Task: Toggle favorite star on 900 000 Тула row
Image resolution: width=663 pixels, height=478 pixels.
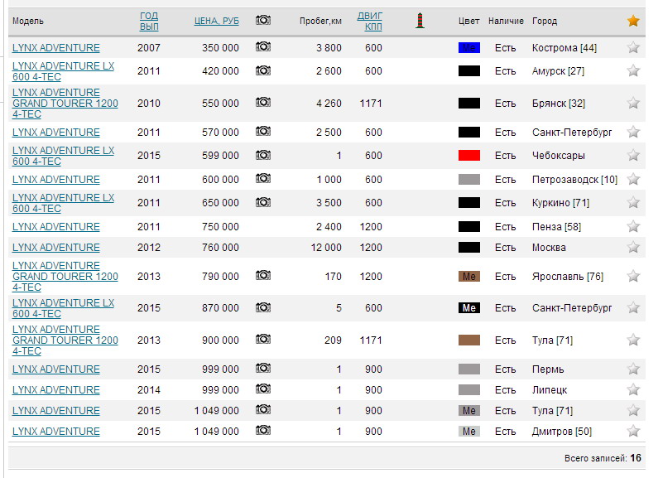Action: tap(633, 340)
